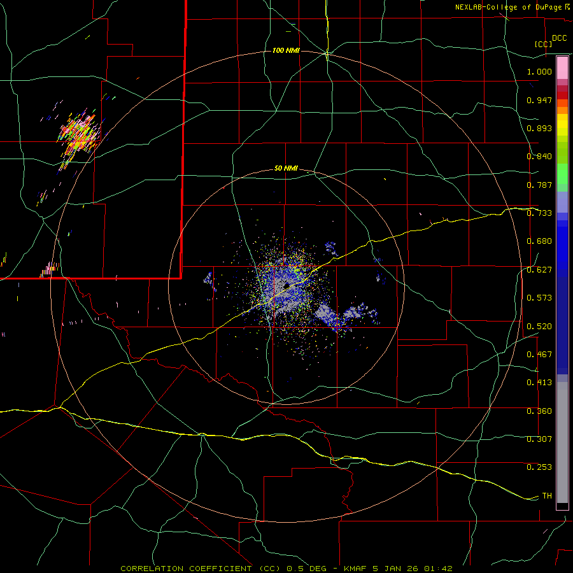The image size is (573, 573).
Task: Select the 1.000 scale value
Action: [x=539, y=71]
